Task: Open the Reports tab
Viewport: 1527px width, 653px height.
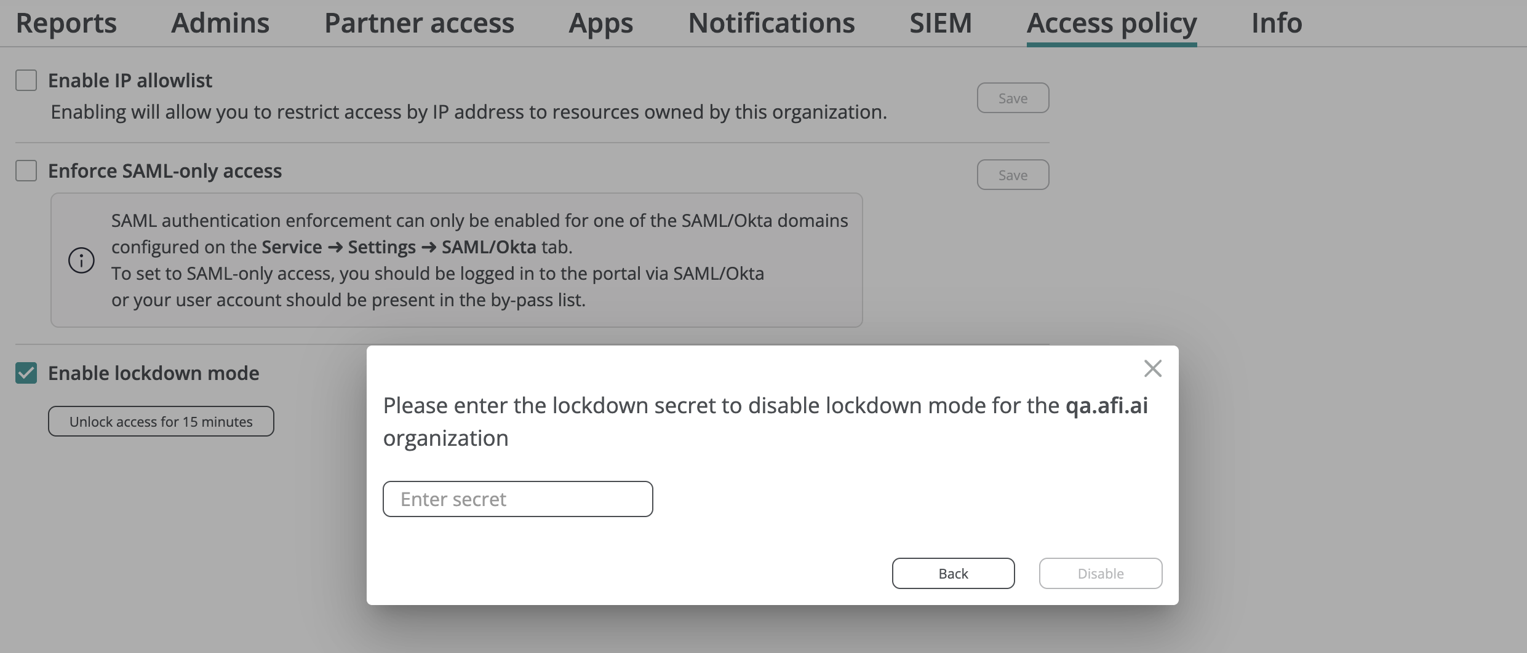Action: pos(66,23)
